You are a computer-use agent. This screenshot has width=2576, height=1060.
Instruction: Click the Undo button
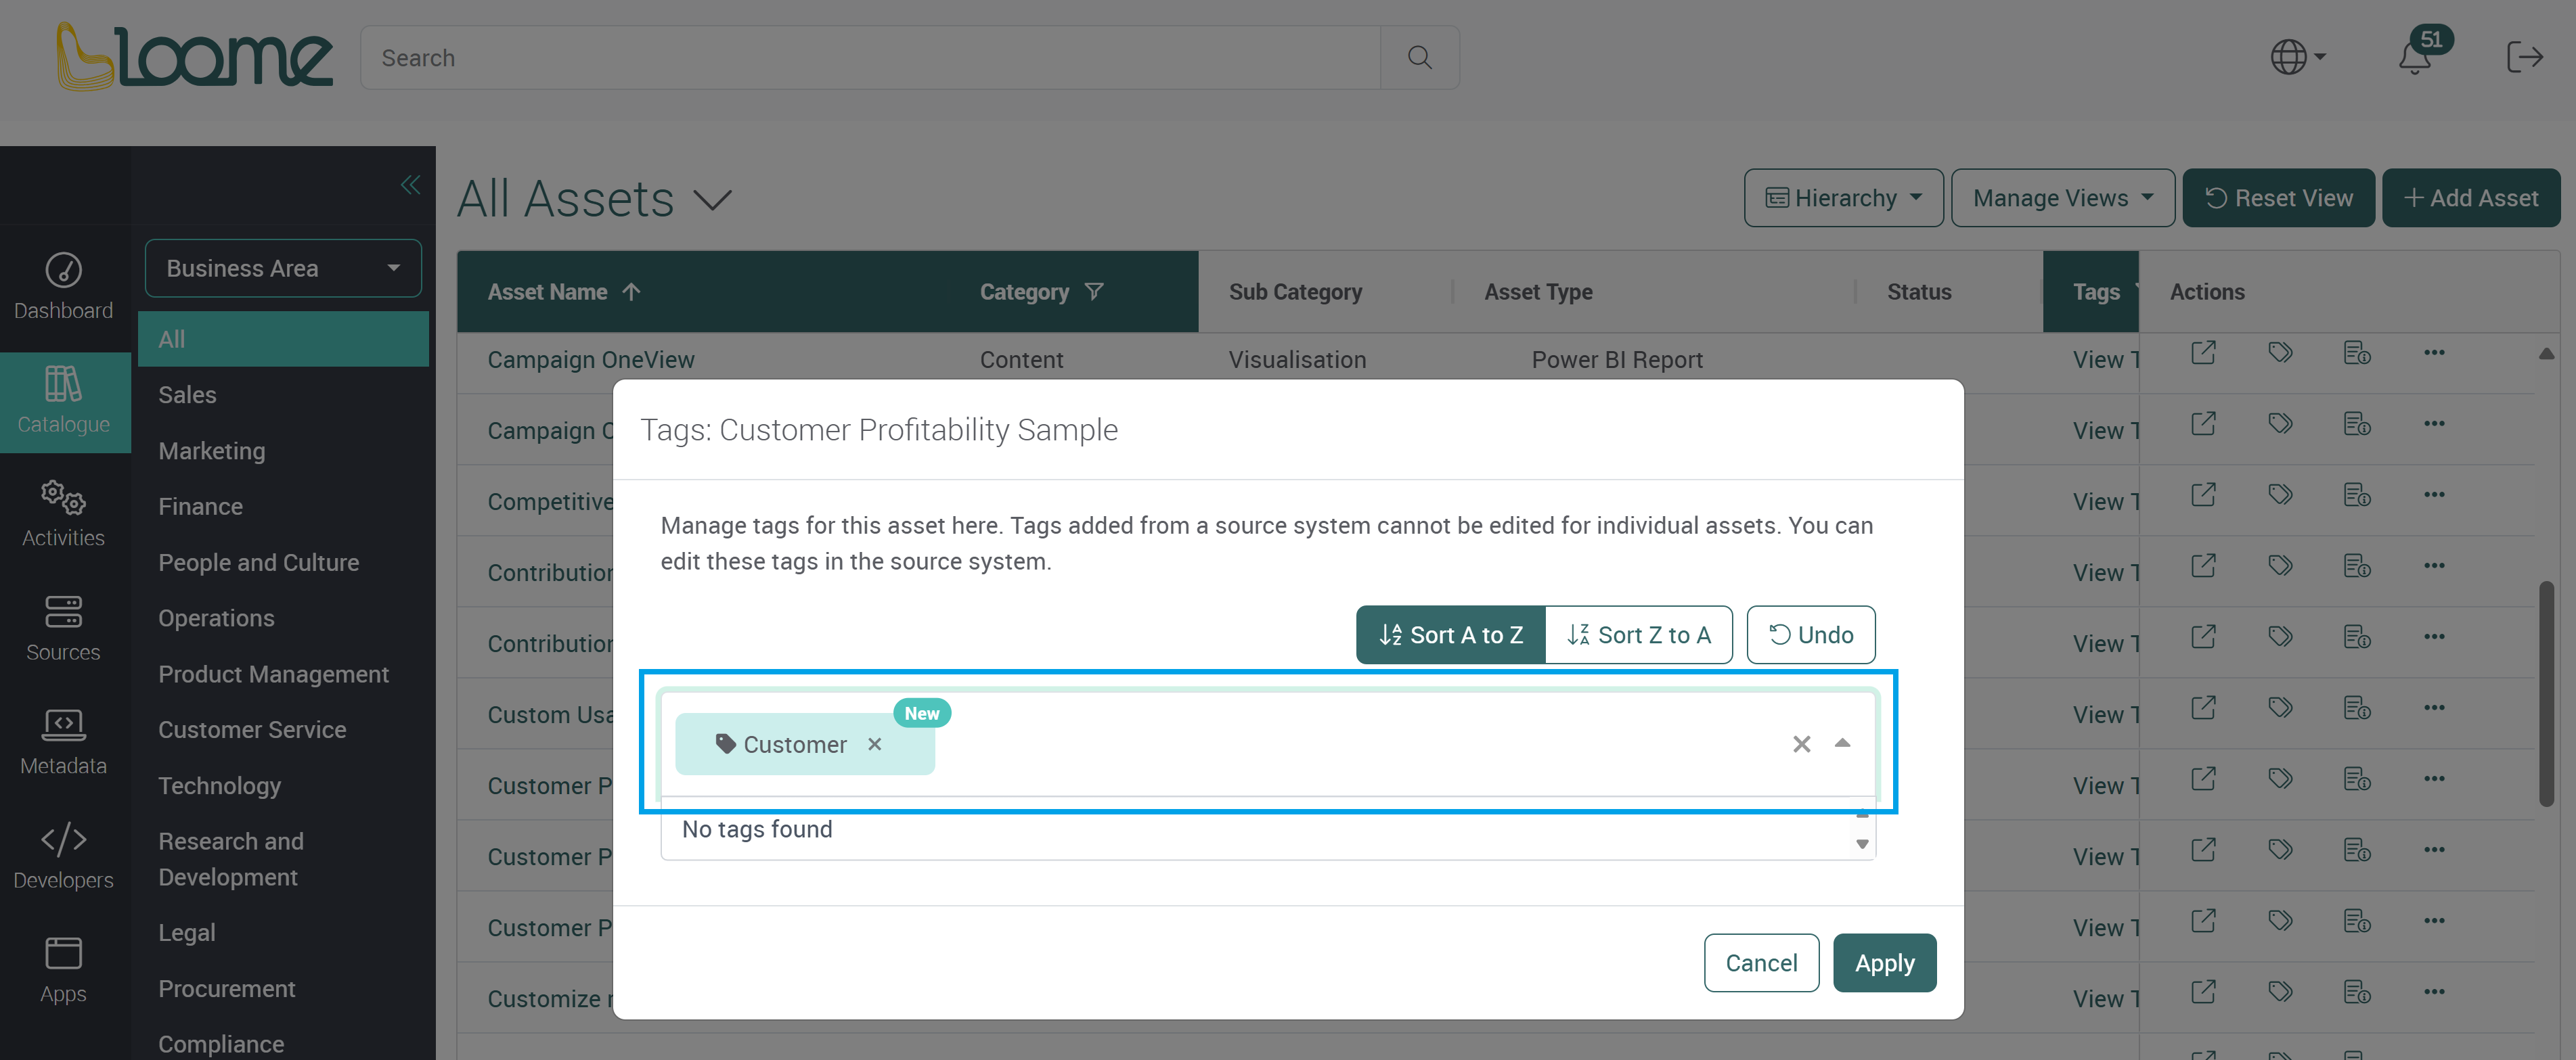pyautogui.click(x=1810, y=635)
